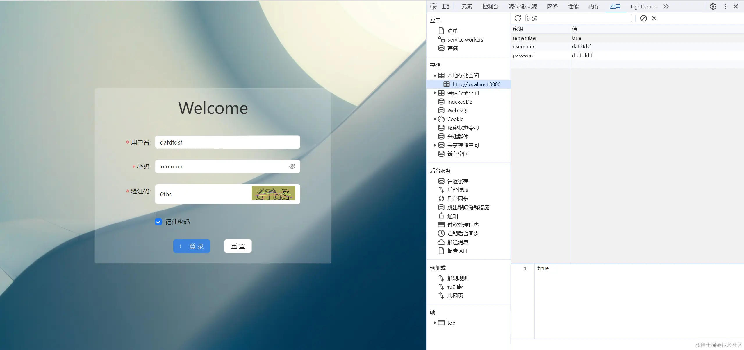
Task: Click the 重置 button
Action: [x=238, y=246]
